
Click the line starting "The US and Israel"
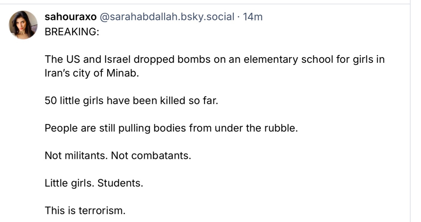point(214,60)
